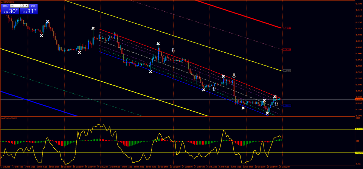Select the red 1.31049 channel price label
This screenshot has width=363, height=169.
pos(288,28)
